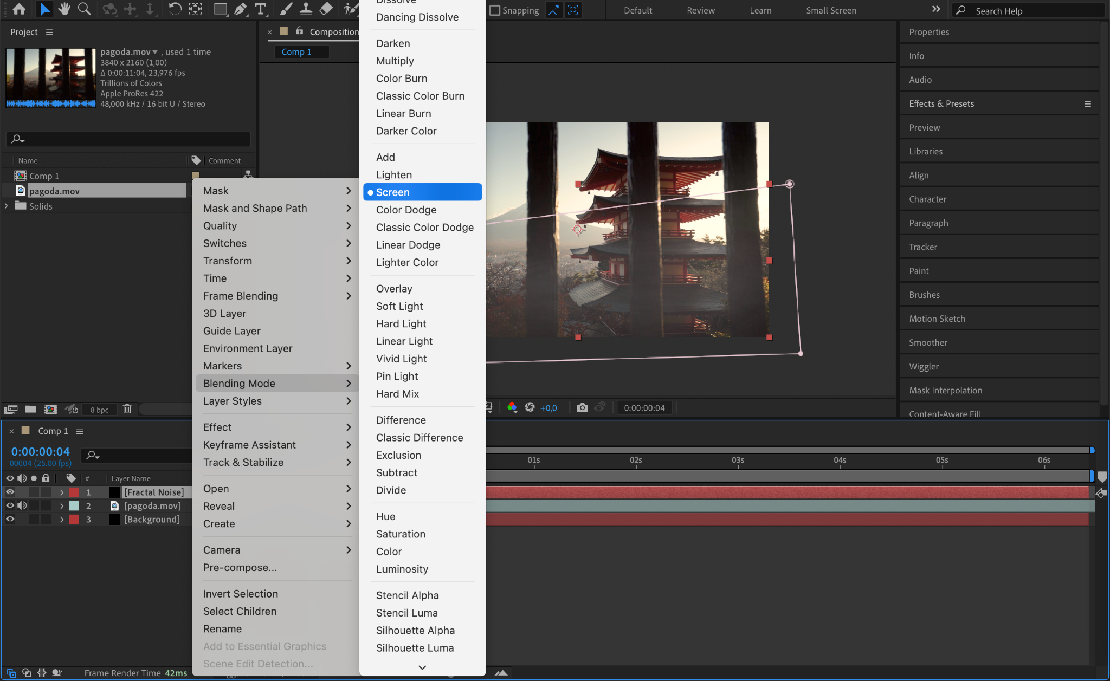
Task: Click the trash delete icon in Project panel
Action: pos(127,409)
